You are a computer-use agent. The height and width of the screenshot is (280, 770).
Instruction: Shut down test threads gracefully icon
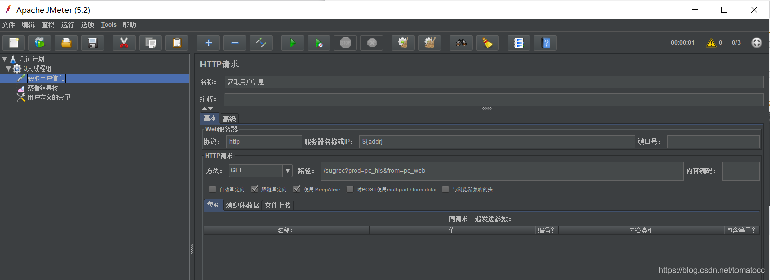click(x=372, y=43)
